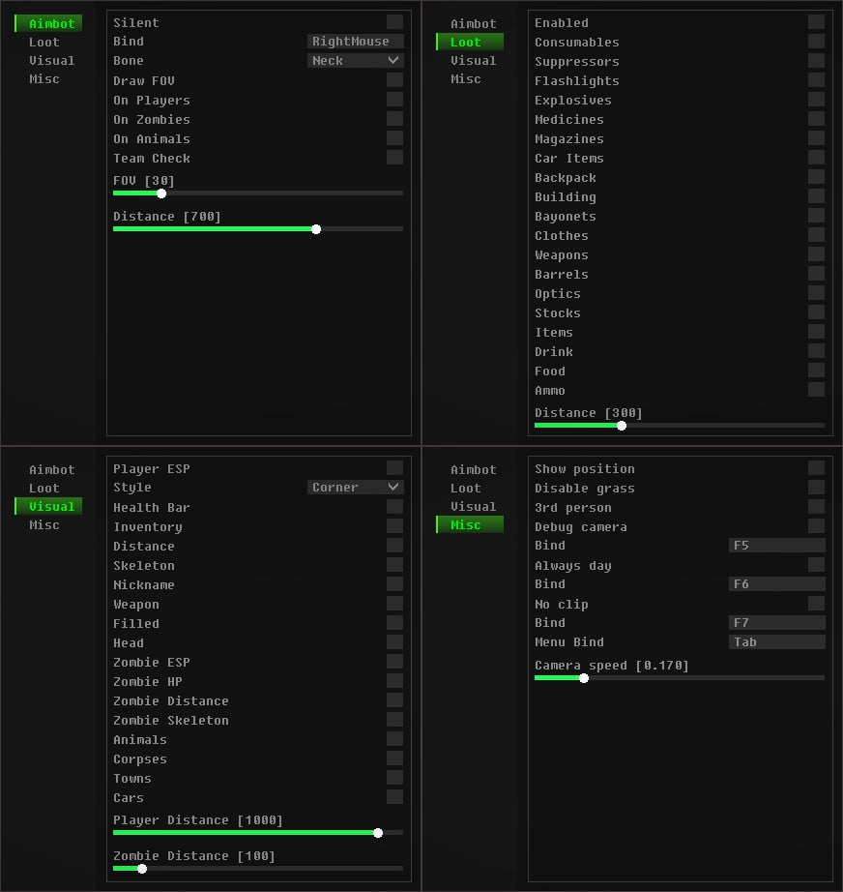Enable Zombie ESP

tap(394, 661)
